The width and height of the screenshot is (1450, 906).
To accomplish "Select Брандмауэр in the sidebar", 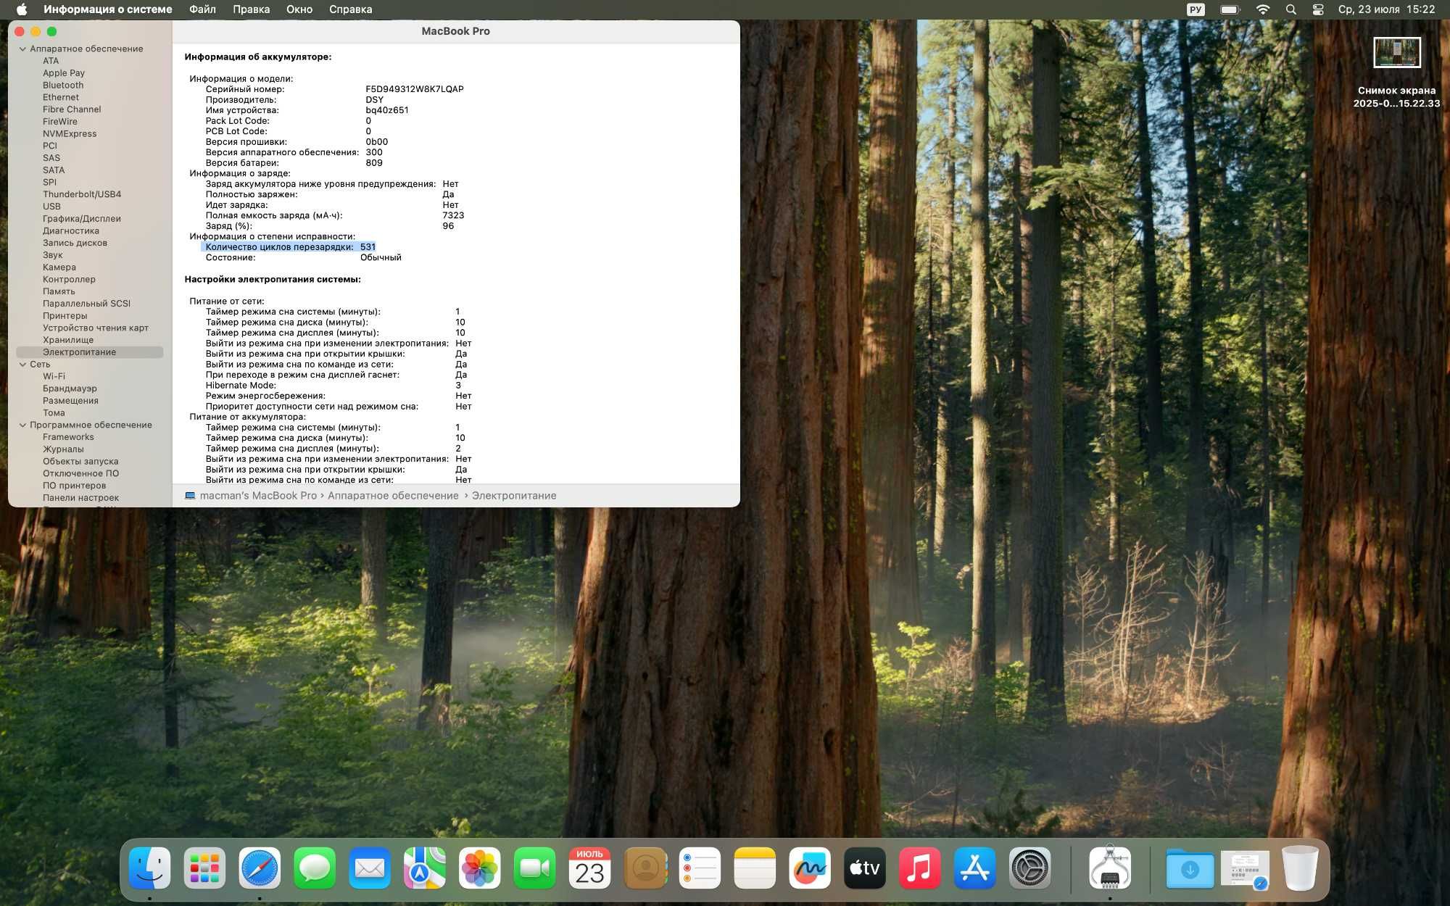I will 70,388.
